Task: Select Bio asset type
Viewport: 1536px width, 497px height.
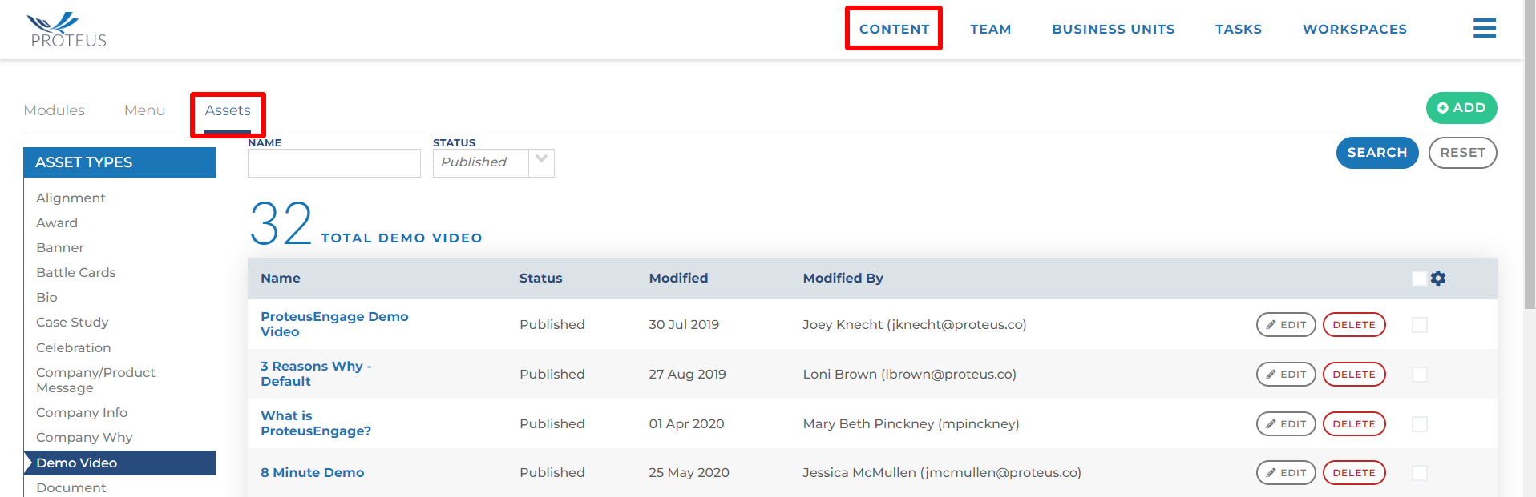Action: click(46, 297)
